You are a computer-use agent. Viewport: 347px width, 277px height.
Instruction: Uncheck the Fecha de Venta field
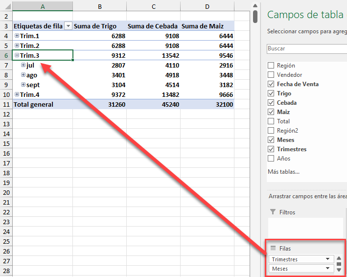click(271, 84)
